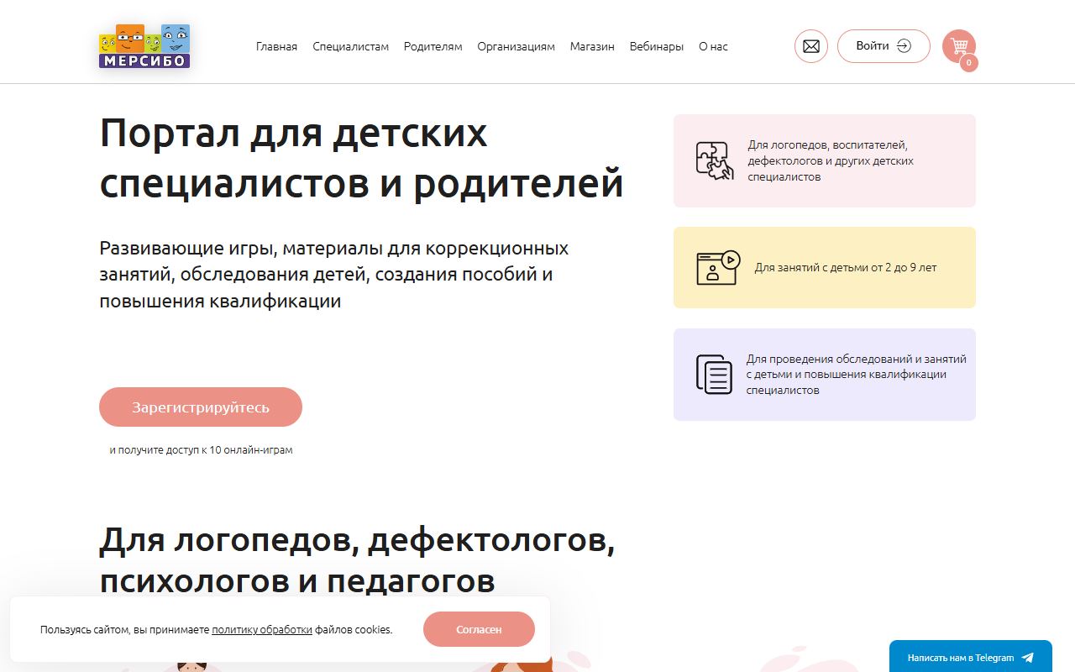Select yellow card for детьми от 2 до 9 лет

[x=825, y=267]
